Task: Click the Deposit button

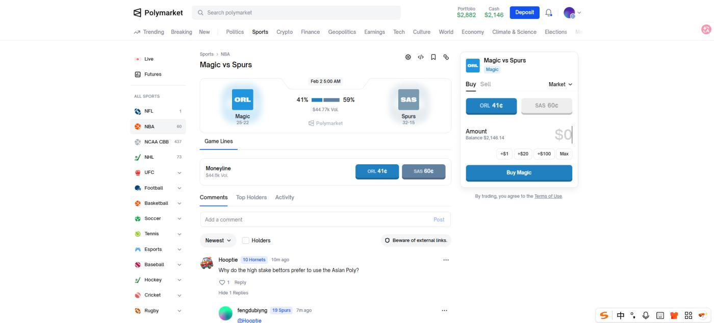Action: (x=524, y=13)
